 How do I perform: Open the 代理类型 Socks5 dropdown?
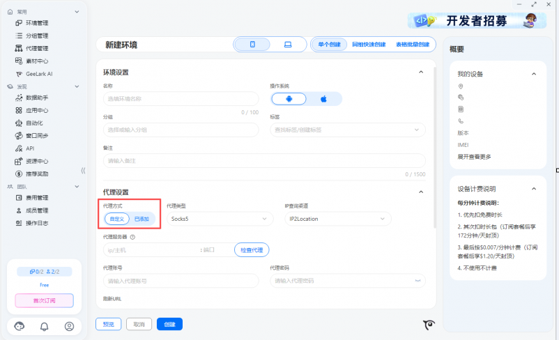coord(220,219)
